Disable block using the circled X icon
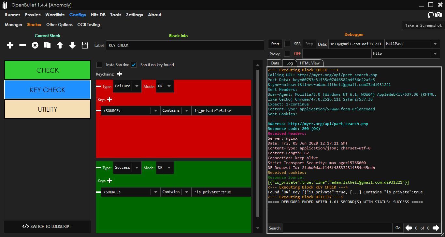This screenshot has width=445, height=237. tap(35, 45)
